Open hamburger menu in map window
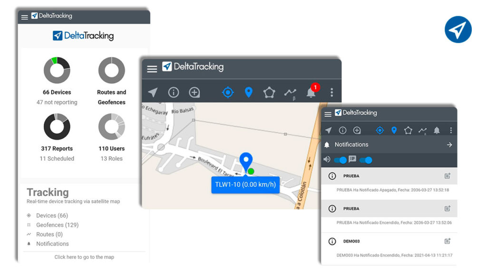487x274 pixels. (152, 68)
